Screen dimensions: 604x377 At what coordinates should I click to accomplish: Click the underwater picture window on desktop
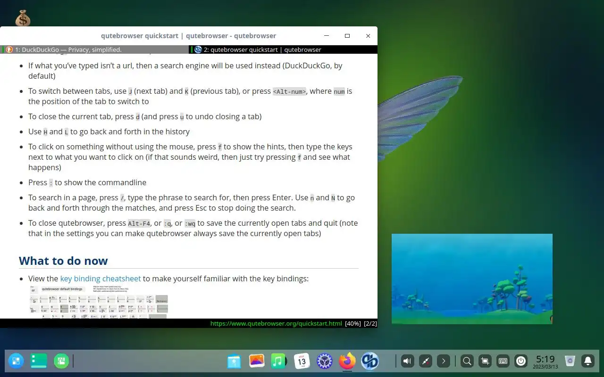472,279
